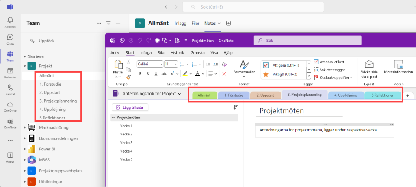Click the print preview icon in OneNote
This screenshot has height=187, width=416.
click(178, 40)
